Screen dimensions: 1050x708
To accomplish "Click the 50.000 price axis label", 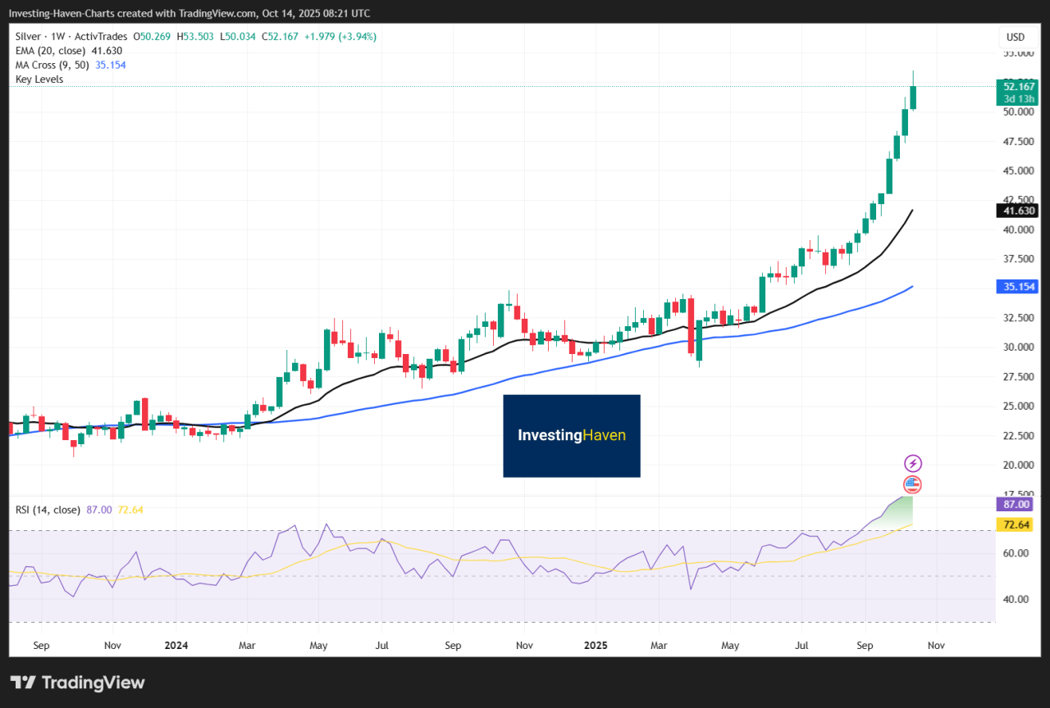I will (1017, 112).
